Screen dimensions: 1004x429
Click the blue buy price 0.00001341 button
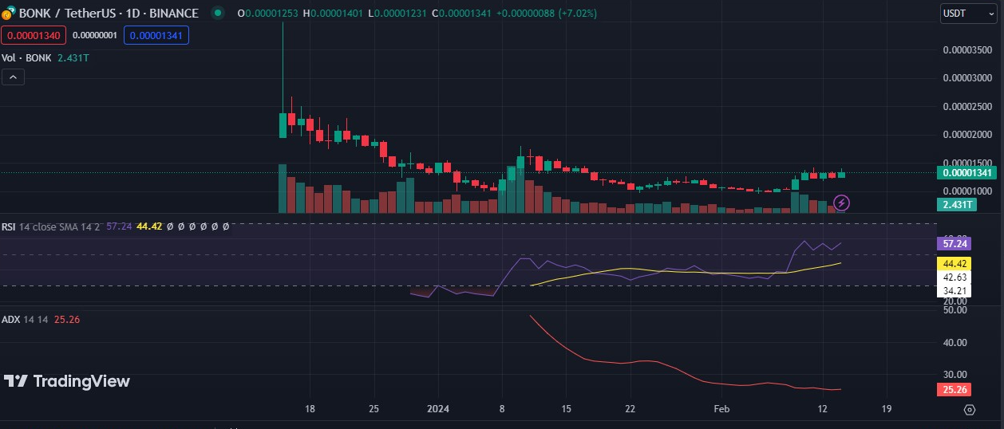156,35
